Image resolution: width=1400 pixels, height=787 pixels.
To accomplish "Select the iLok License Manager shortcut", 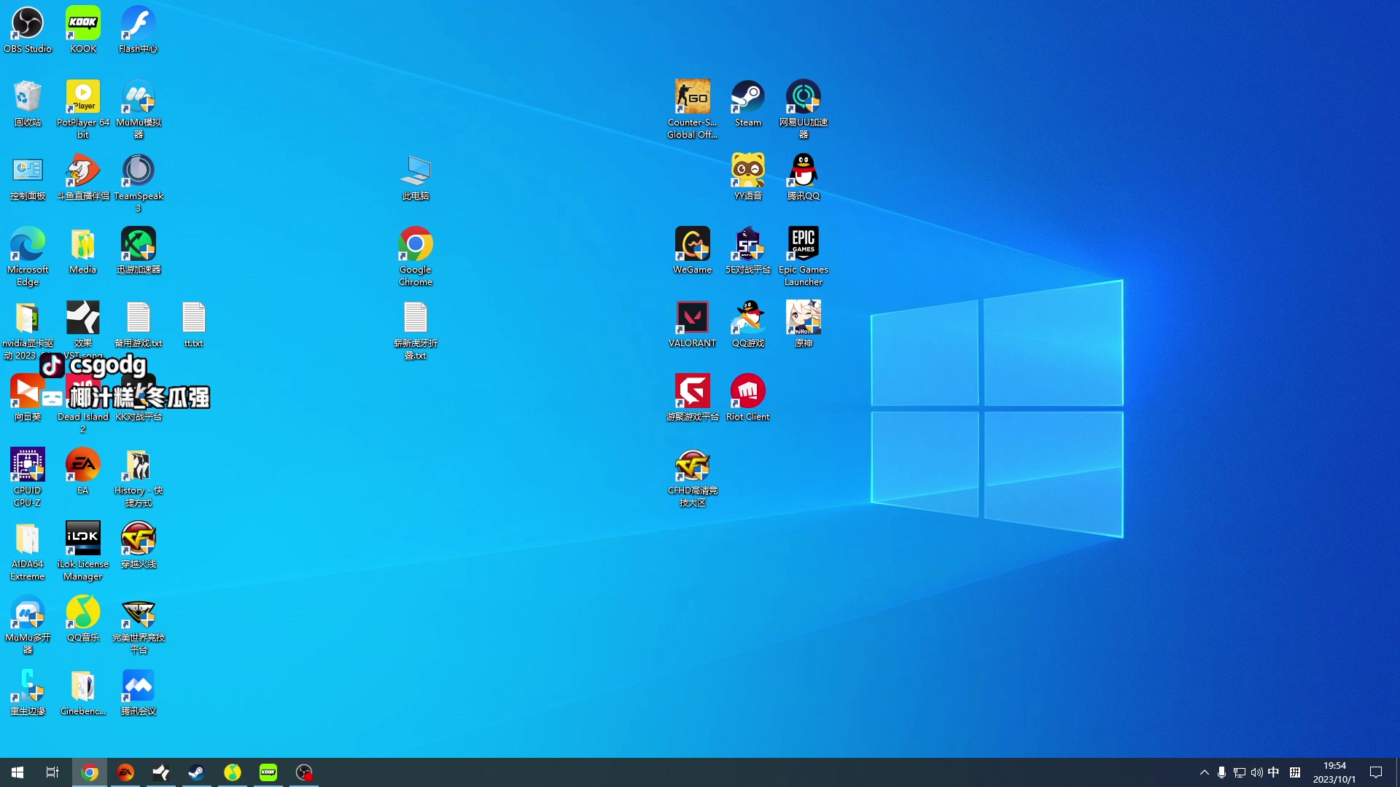I will point(83,551).
